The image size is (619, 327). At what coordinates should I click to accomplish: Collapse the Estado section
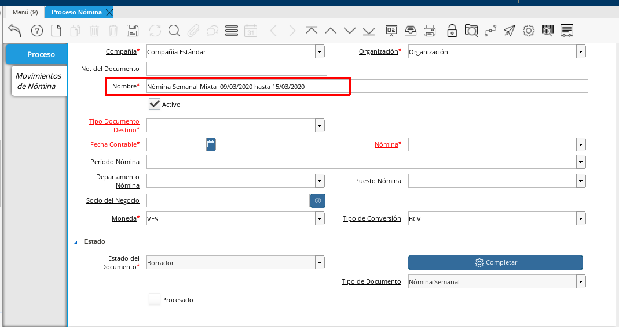75,242
